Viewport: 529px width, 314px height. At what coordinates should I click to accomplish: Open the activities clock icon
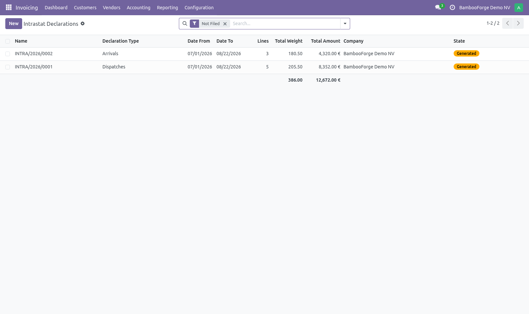452,7
